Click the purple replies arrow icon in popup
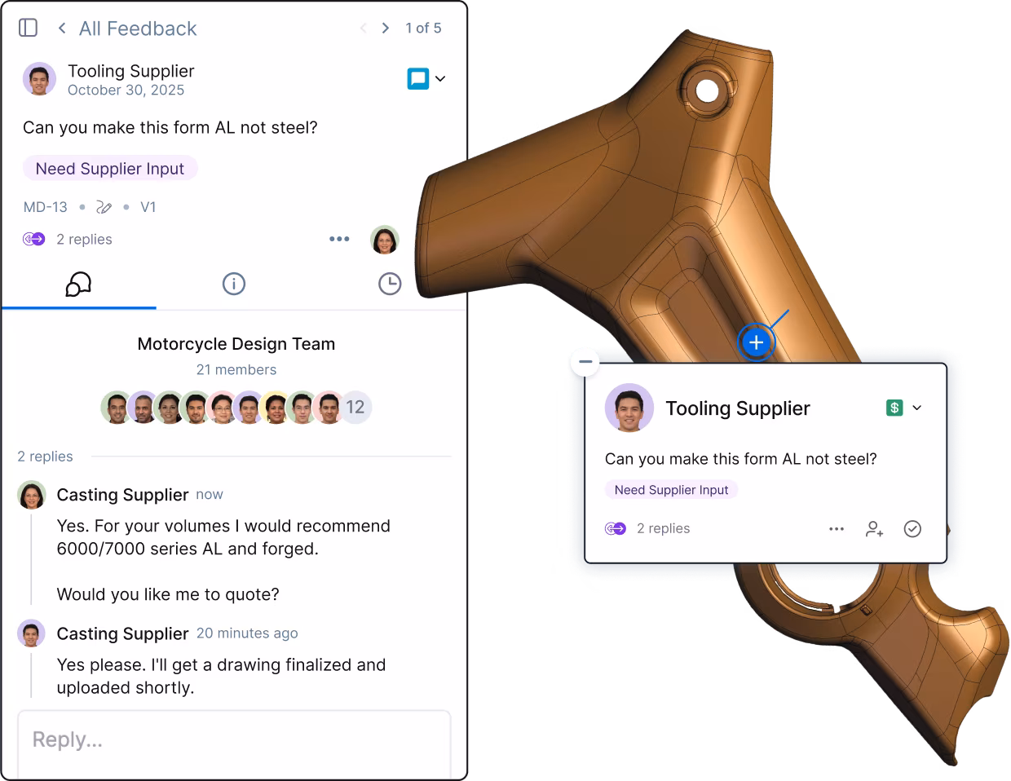The height and width of the screenshot is (781, 1011). pos(616,528)
